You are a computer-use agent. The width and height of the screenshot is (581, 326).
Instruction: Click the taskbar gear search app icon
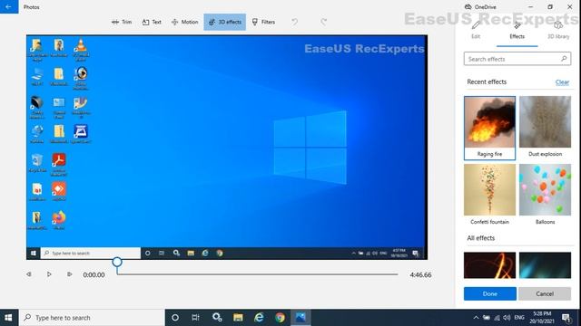click(x=217, y=318)
